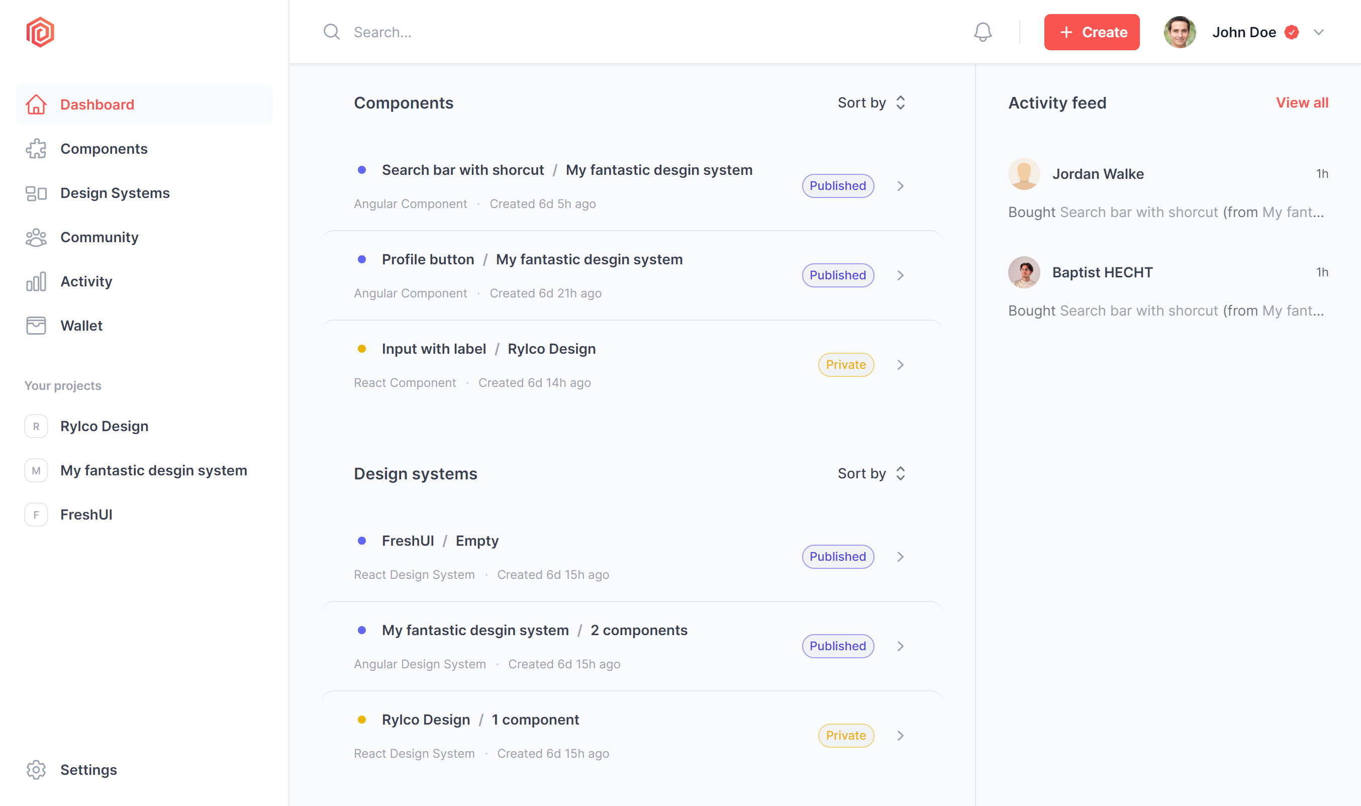This screenshot has width=1361, height=806.
Task: Click the Activity icon in sidebar
Action: pyautogui.click(x=36, y=281)
